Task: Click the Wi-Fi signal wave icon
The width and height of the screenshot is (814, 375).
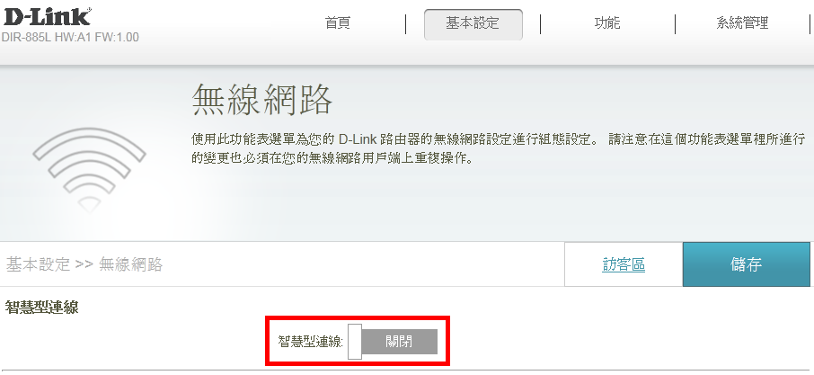Action: click(x=89, y=169)
